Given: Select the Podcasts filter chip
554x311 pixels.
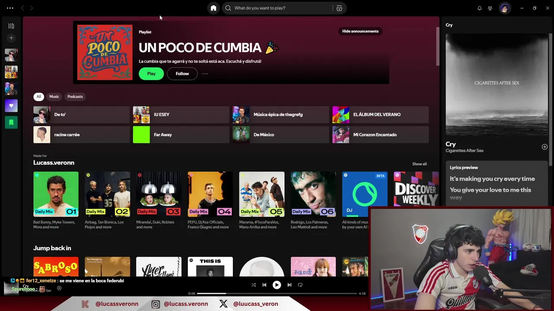Looking at the screenshot, I should 75,96.
